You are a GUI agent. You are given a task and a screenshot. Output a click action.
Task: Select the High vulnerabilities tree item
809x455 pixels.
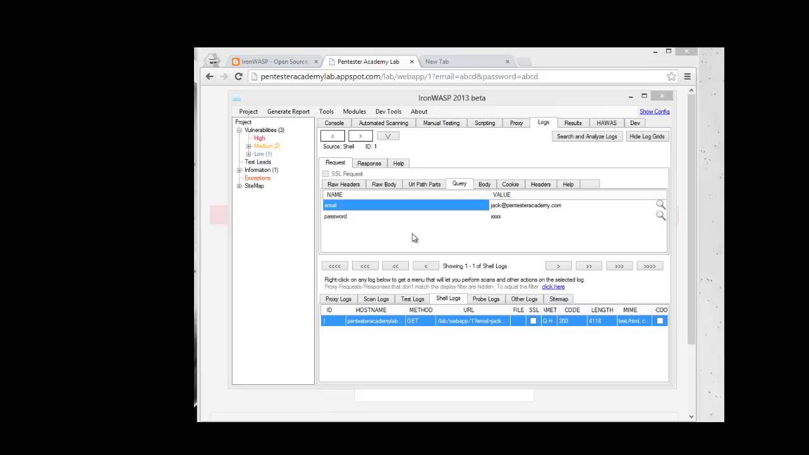tap(259, 138)
